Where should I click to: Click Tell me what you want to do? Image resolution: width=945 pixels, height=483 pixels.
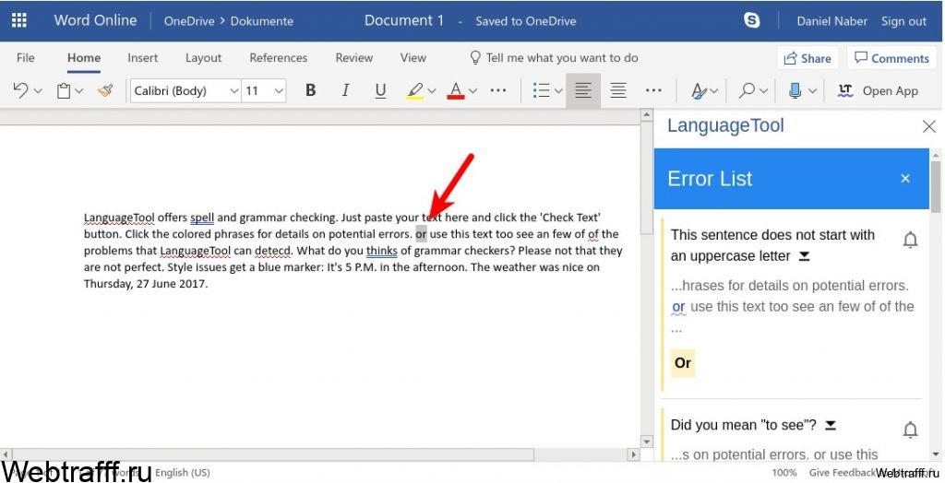[x=554, y=58]
